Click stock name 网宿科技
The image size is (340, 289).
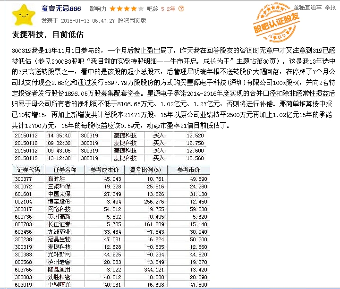coord(59,209)
